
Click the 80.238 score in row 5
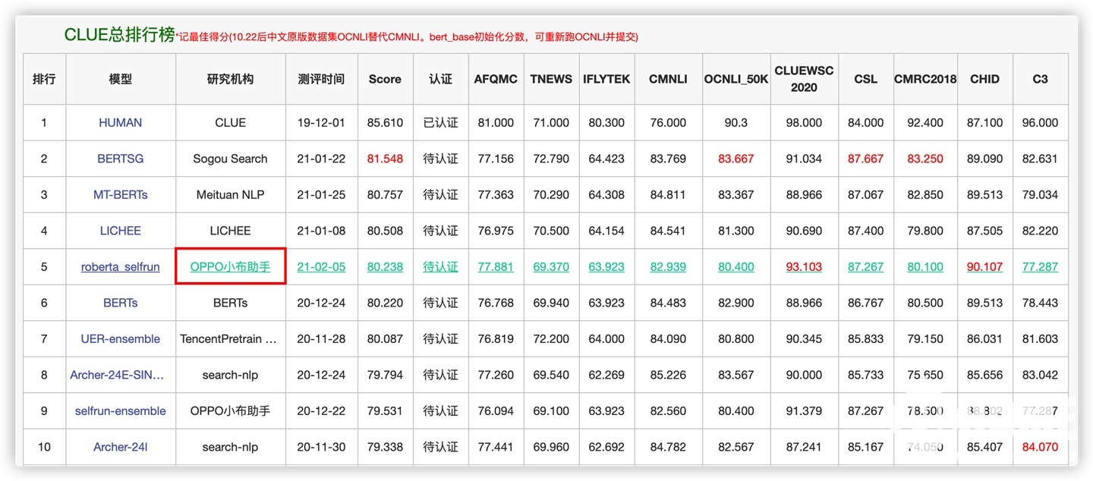(x=385, y=267)
